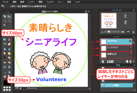Click the 素晴らしき layer thumbnail
Viewport: 137px width, 93px height.
(104, 55)
